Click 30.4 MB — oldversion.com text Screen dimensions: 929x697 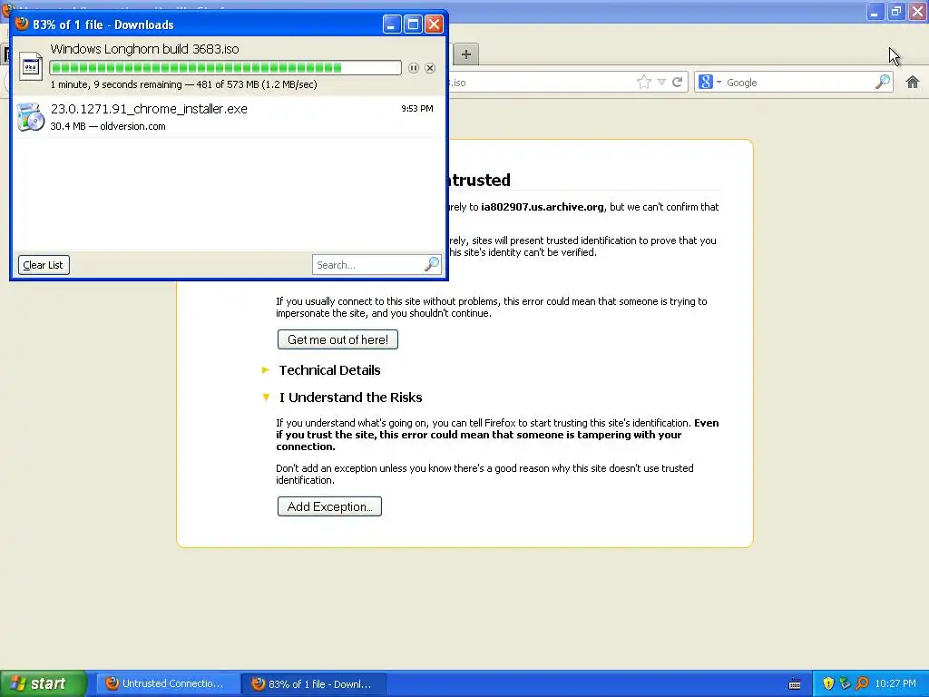(108, 126)
